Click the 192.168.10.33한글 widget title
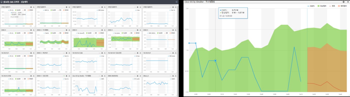This screenshot has height=97, width=350. (x=6, y=76)
